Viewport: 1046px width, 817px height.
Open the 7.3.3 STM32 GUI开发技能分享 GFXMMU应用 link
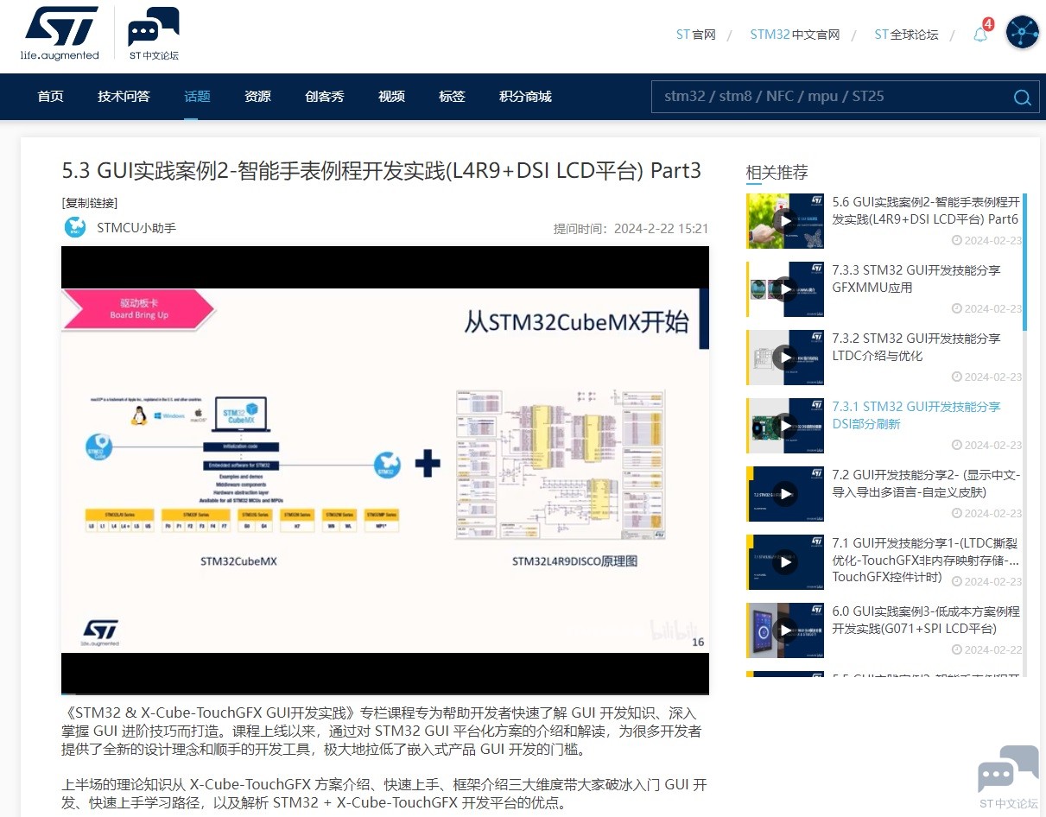click(x=916, y=279)
